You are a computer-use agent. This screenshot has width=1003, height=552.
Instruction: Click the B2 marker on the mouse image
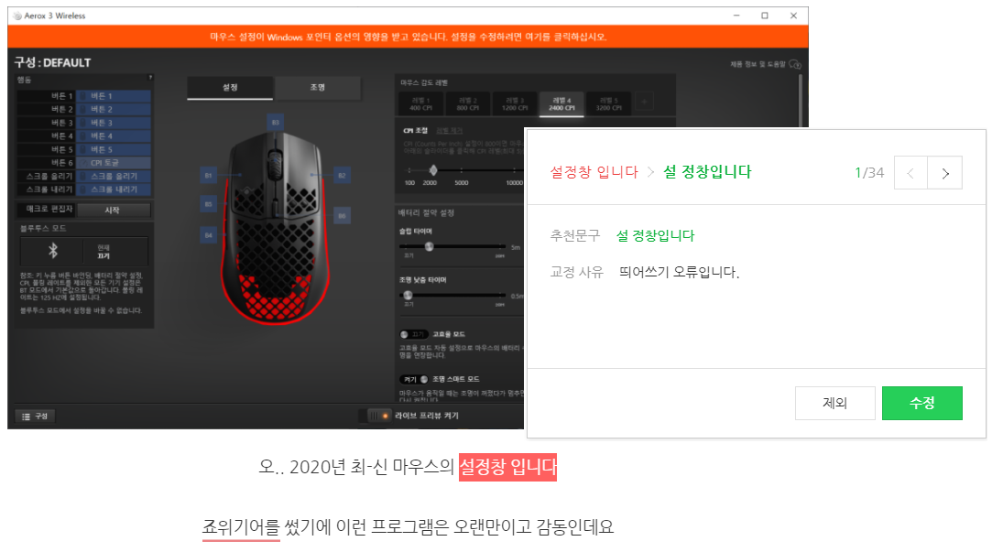[343, 175]
